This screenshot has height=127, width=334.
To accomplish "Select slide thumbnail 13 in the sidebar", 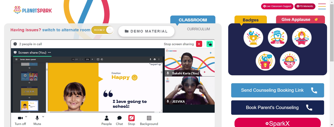I will pyautogui.click(x=29, y=105).
